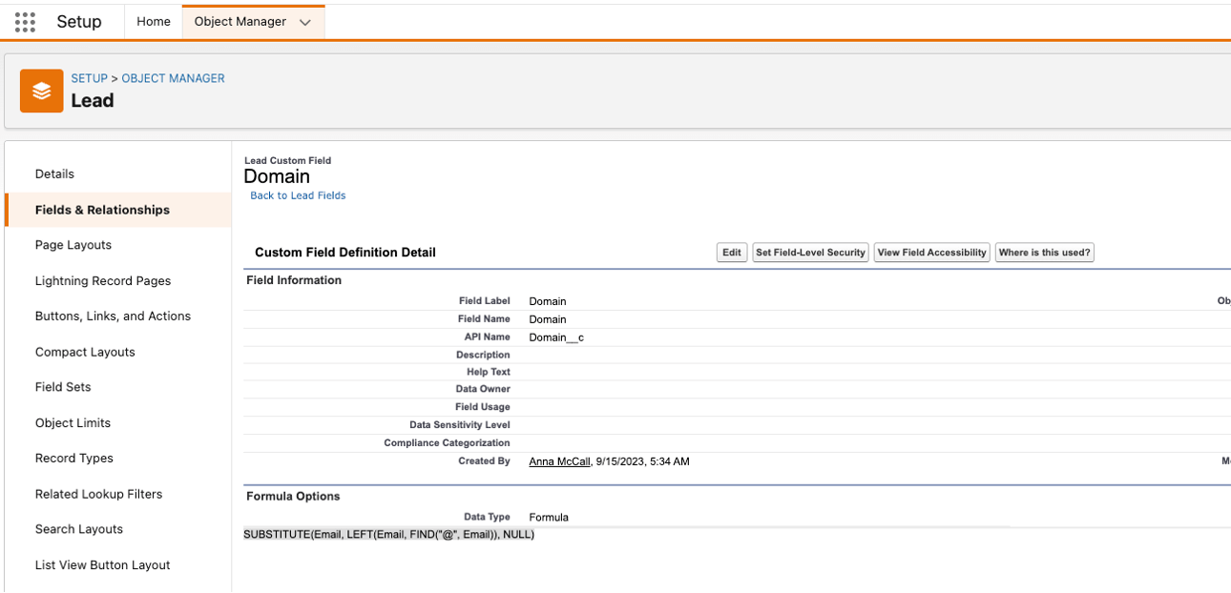
Task: Open Search Layouts section
Action: tap(79, 529)
